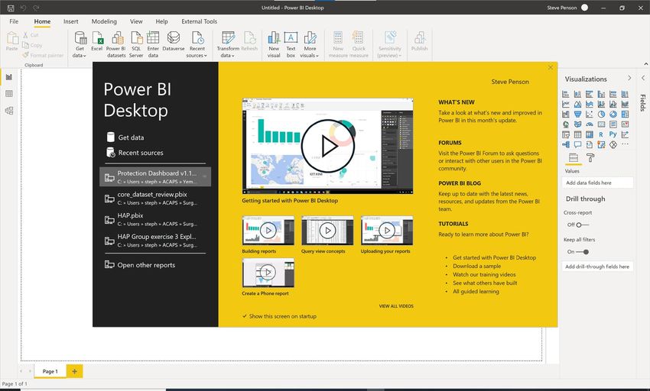Select the Q&A speech bubble visual
This screenshot has height=391, width=650.
tap(577, 144)
